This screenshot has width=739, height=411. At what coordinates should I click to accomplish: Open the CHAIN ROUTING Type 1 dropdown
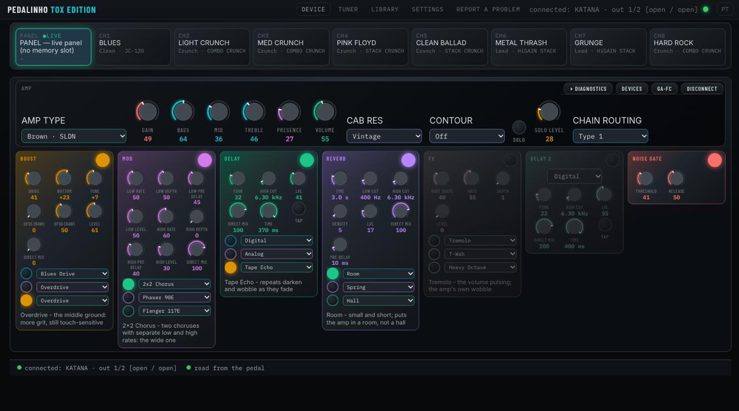coord(610,136)
